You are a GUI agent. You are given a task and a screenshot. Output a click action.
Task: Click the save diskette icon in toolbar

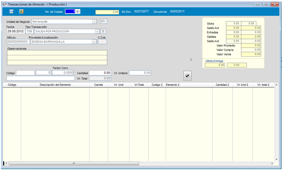12,12
